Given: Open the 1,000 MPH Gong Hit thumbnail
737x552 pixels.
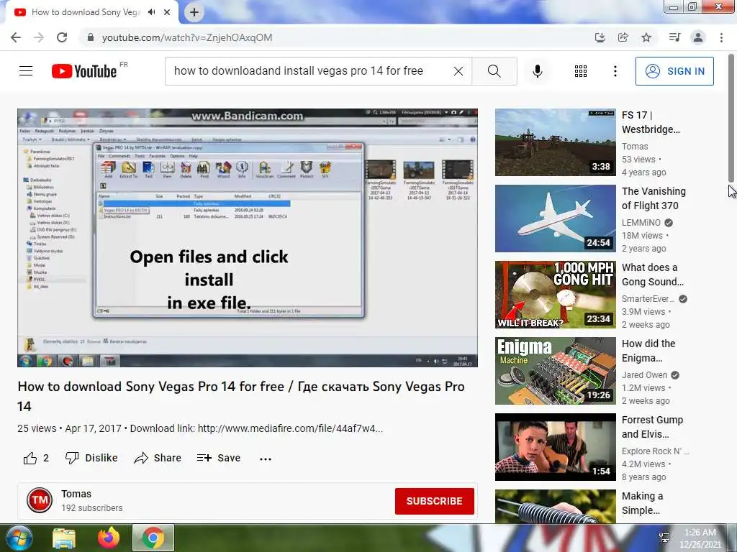Looking at the screenshot, I should click(x=556, y=295).
